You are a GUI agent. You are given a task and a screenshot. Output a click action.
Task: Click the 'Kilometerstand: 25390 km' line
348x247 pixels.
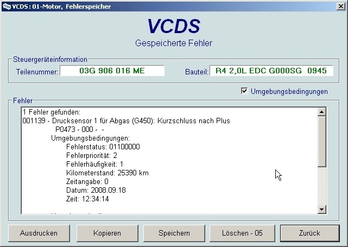[107, 173]
